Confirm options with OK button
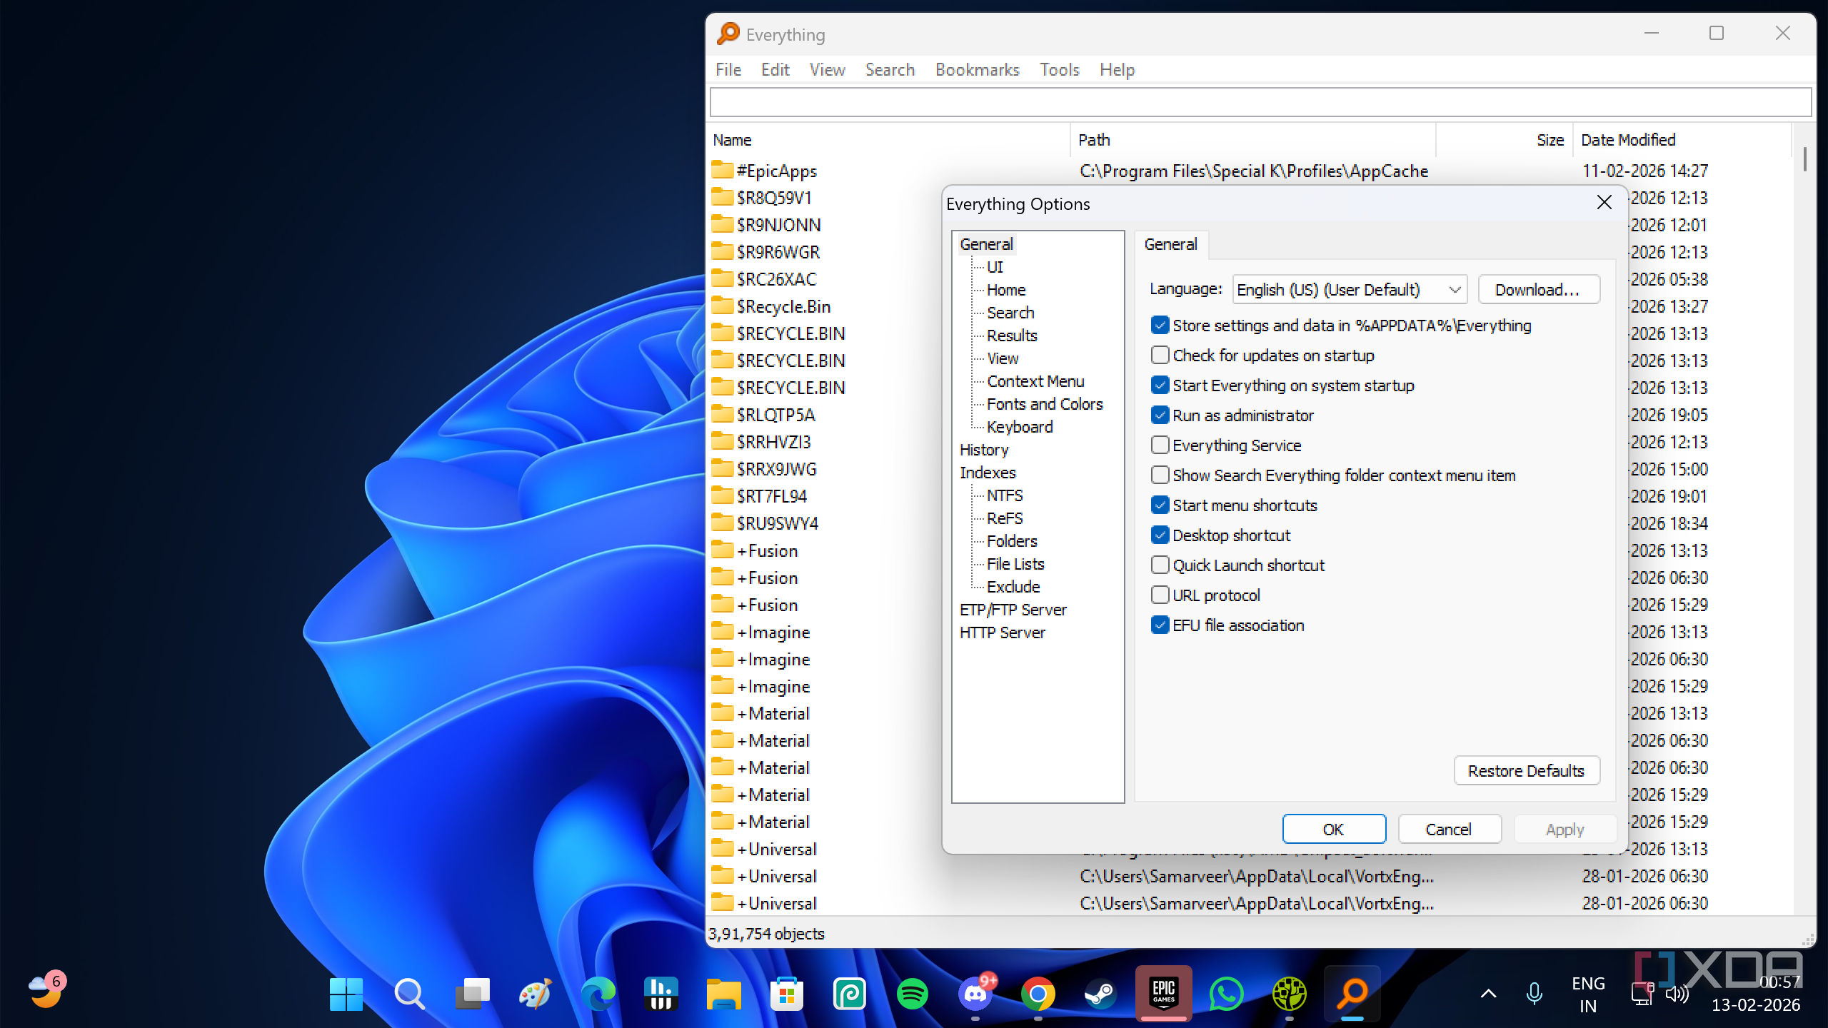Screen dimensions: 1828x1028 tap(1333, 829)
